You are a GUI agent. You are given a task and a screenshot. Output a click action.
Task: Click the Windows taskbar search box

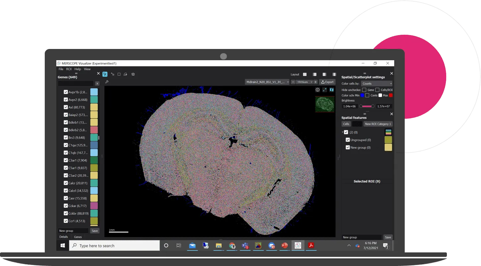115,245
